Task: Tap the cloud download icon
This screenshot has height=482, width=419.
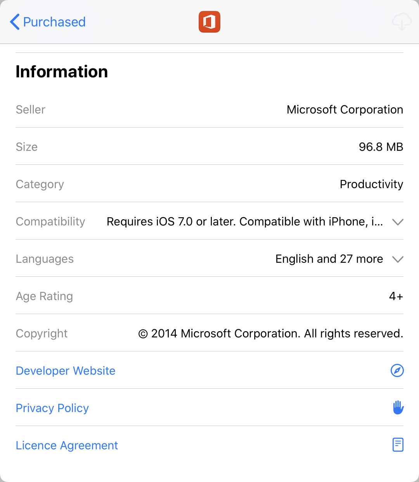Action: (x=402, y=22)
